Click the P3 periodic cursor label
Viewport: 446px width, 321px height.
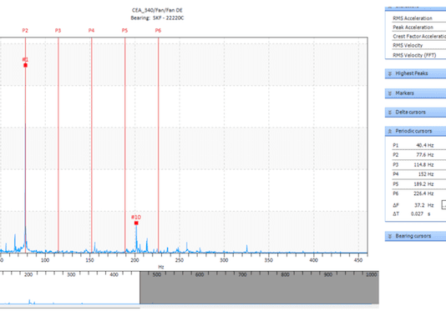(x=58, y=30)
